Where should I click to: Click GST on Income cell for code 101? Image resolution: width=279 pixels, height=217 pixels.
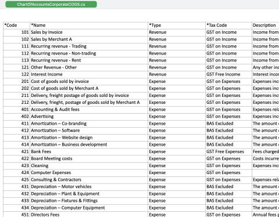click(x=228, y=32)
